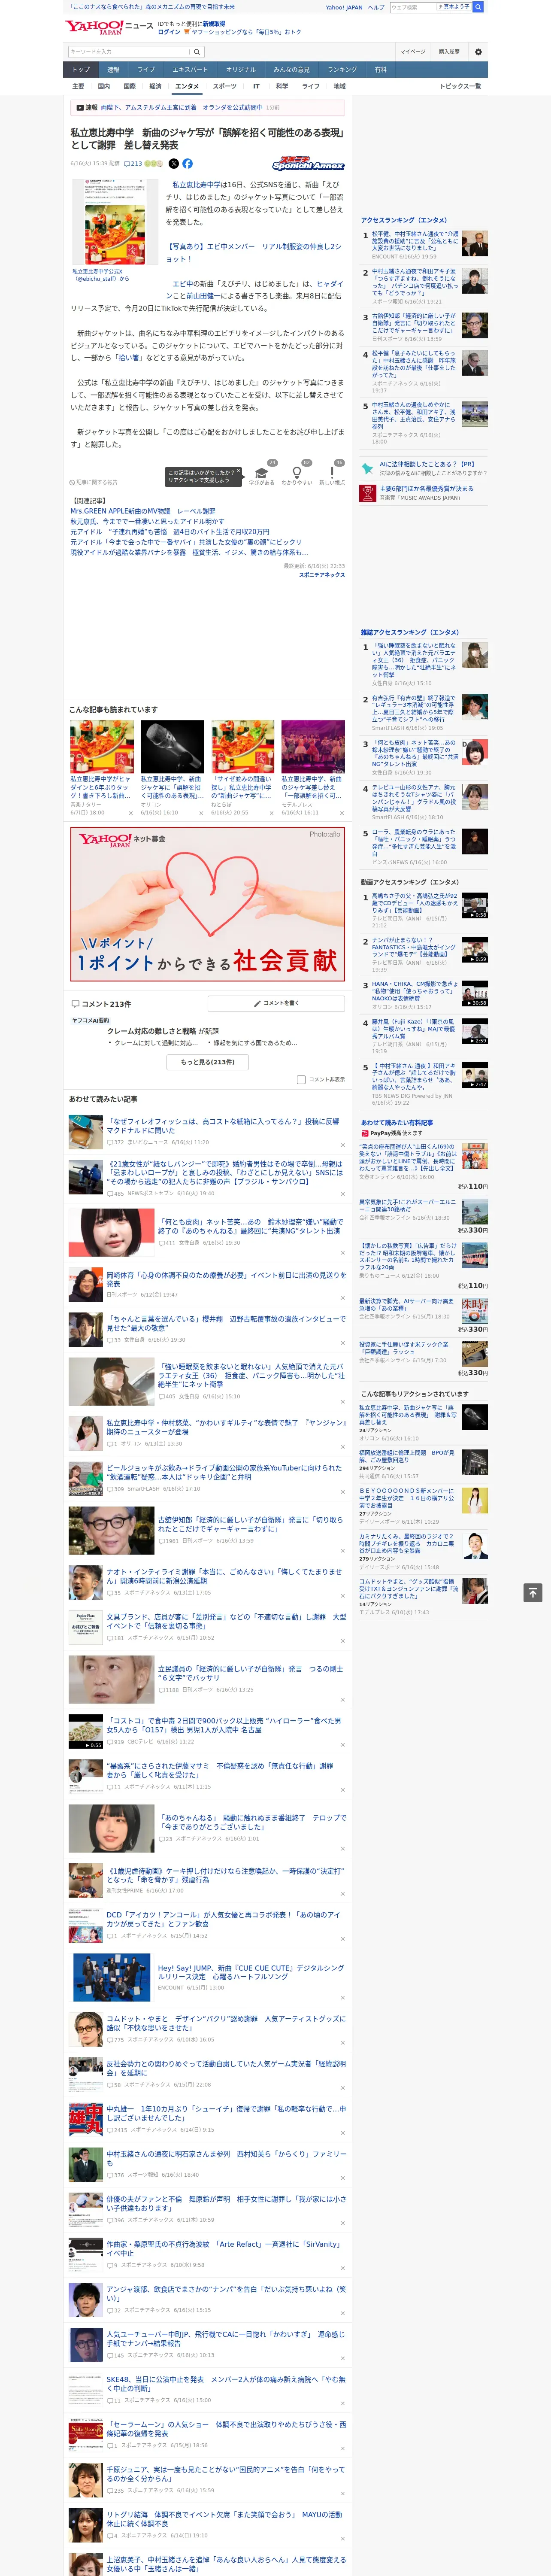Viewport: 551px width, 2576px height.
Task: Click the back-to-top arrow button
Action: click(x=533, y=1592)
